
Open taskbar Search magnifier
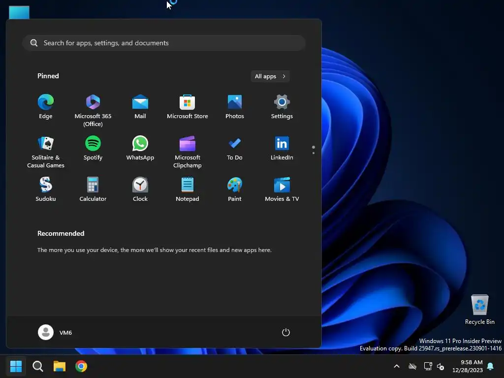click(38, 366)
